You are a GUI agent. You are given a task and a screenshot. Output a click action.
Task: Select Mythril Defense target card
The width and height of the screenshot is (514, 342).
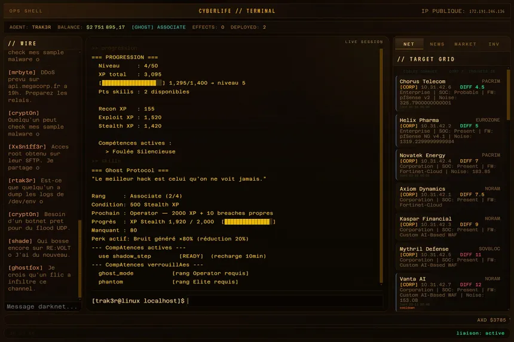click(449, 257)
